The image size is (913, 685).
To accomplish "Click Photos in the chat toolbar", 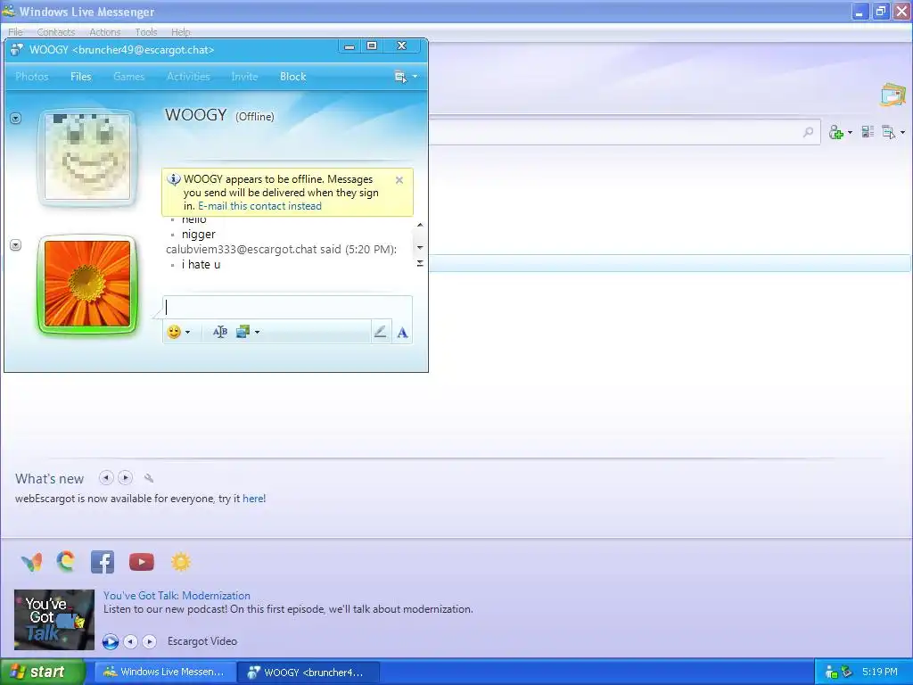I will (x=32, y=77).
